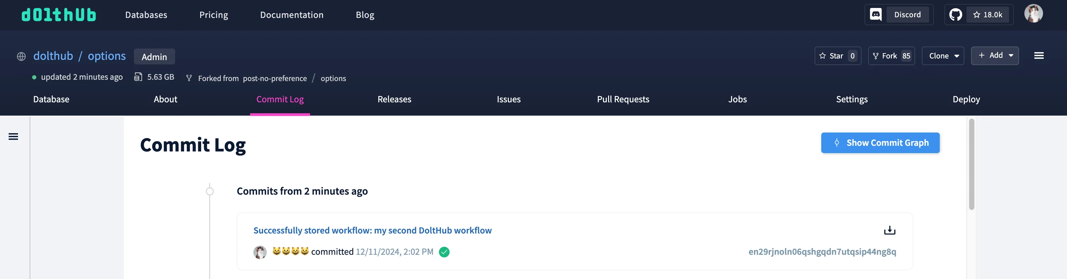Viewport: 1067px width, 279px height.
Task: Download the commit via download icon
Action: point(889,230)
